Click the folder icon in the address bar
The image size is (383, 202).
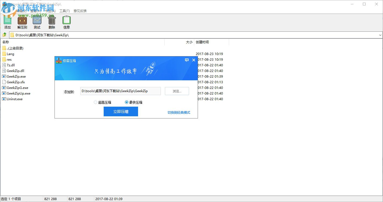12,35
